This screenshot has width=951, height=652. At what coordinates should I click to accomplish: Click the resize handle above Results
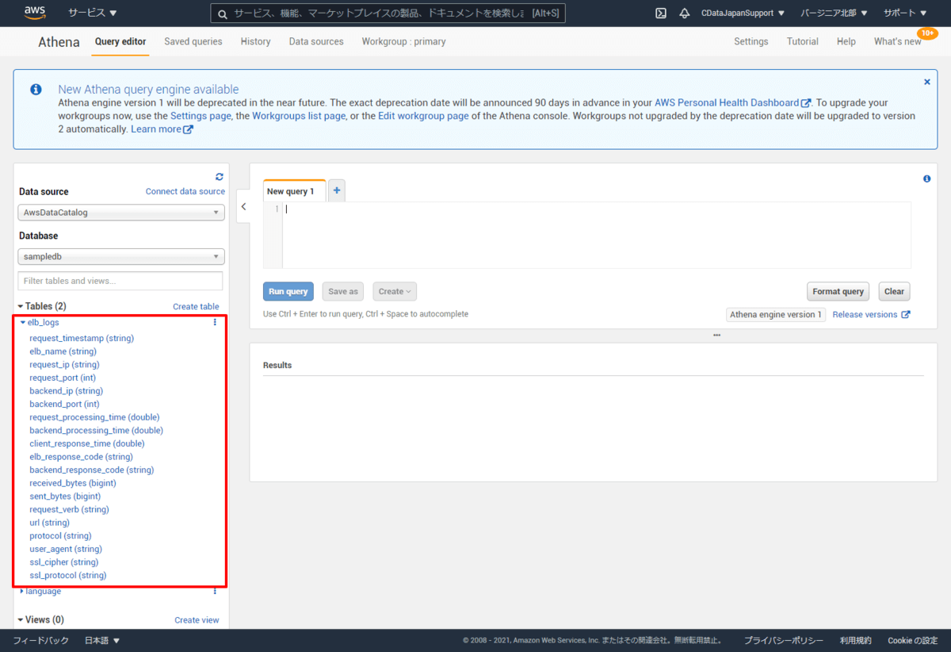pos(716,336)
